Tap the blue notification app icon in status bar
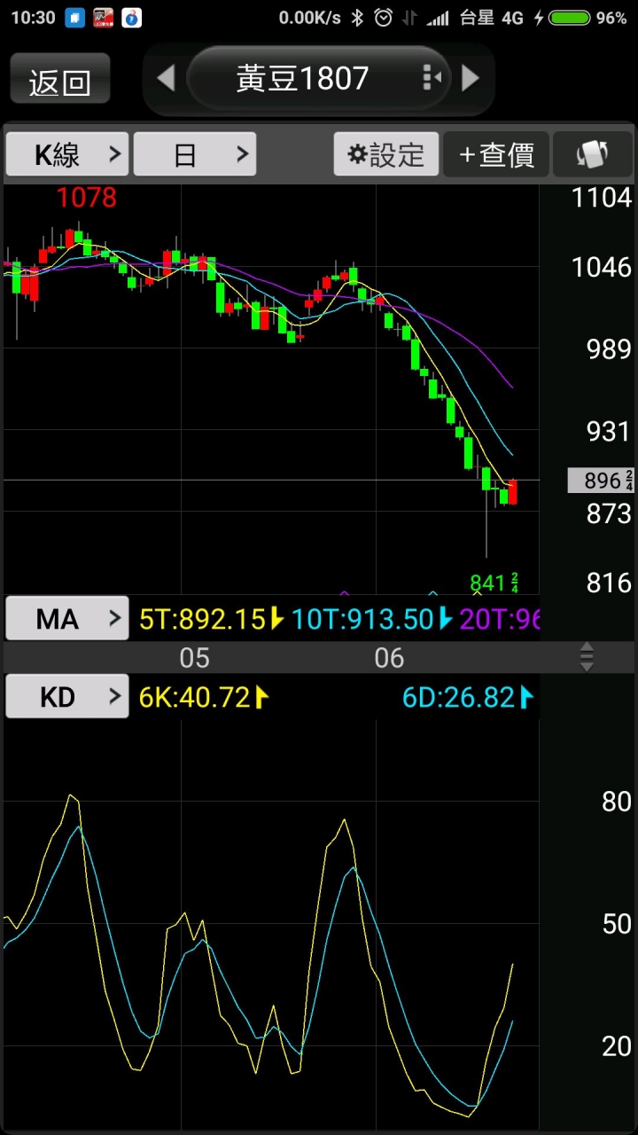The height and width of the screenshot is (1135, 638). pos(74,18)
